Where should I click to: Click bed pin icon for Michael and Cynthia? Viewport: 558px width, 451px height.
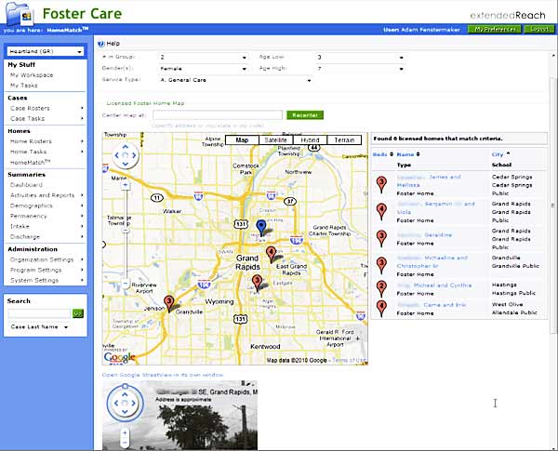pos(381,286)
